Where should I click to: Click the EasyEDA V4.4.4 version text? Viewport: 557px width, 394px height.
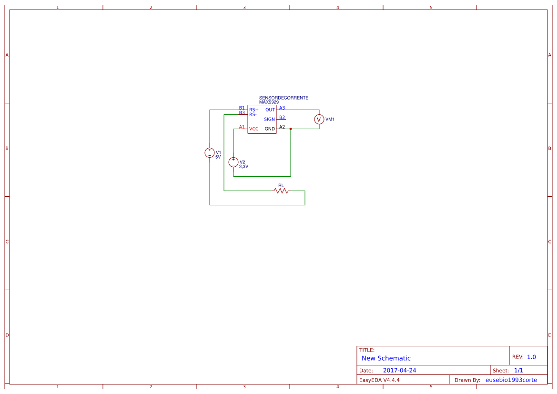click(379, 380)
